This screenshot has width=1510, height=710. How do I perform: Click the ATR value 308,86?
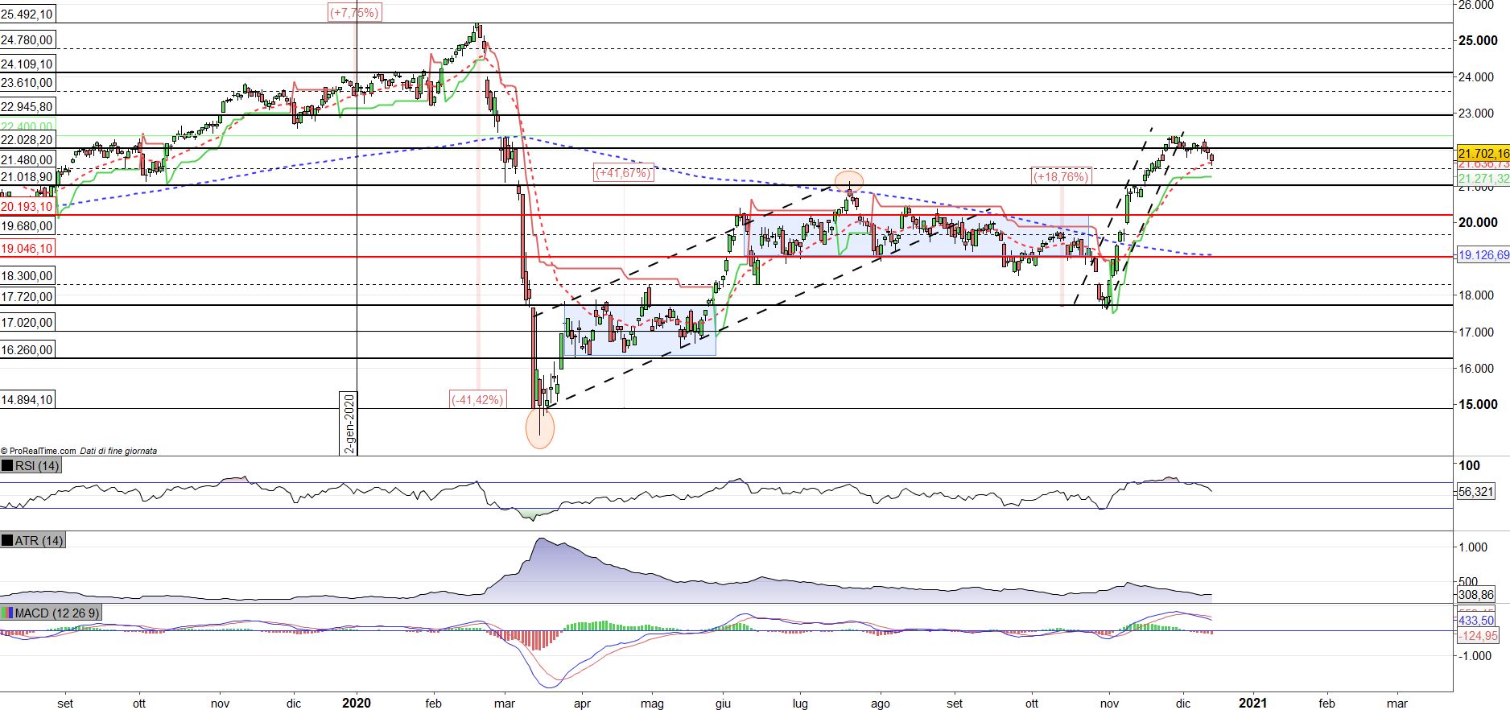[x=1476, y=595]
